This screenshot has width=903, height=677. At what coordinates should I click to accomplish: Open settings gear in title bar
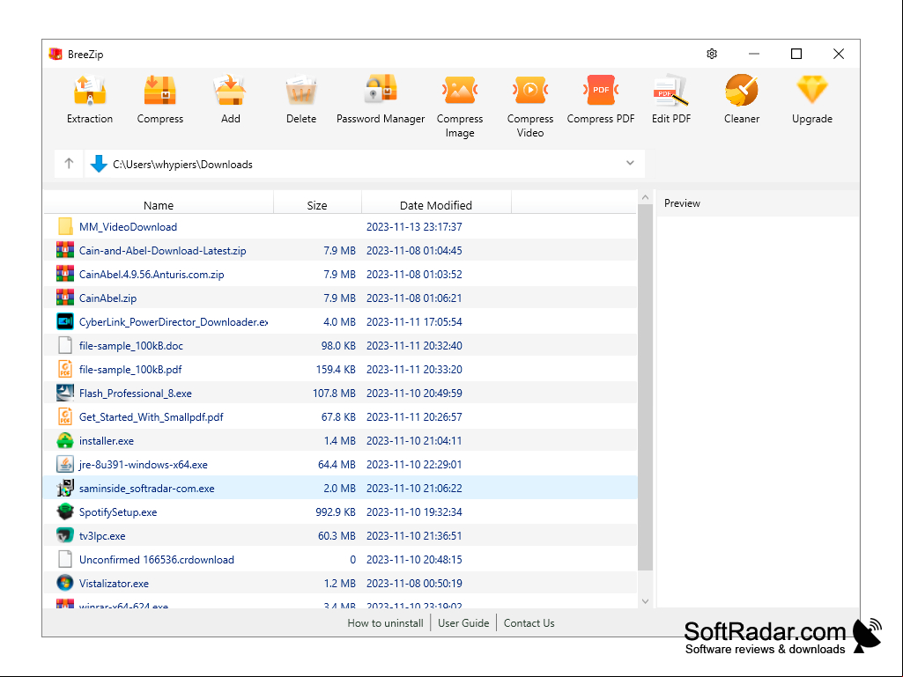coord(712,54)
